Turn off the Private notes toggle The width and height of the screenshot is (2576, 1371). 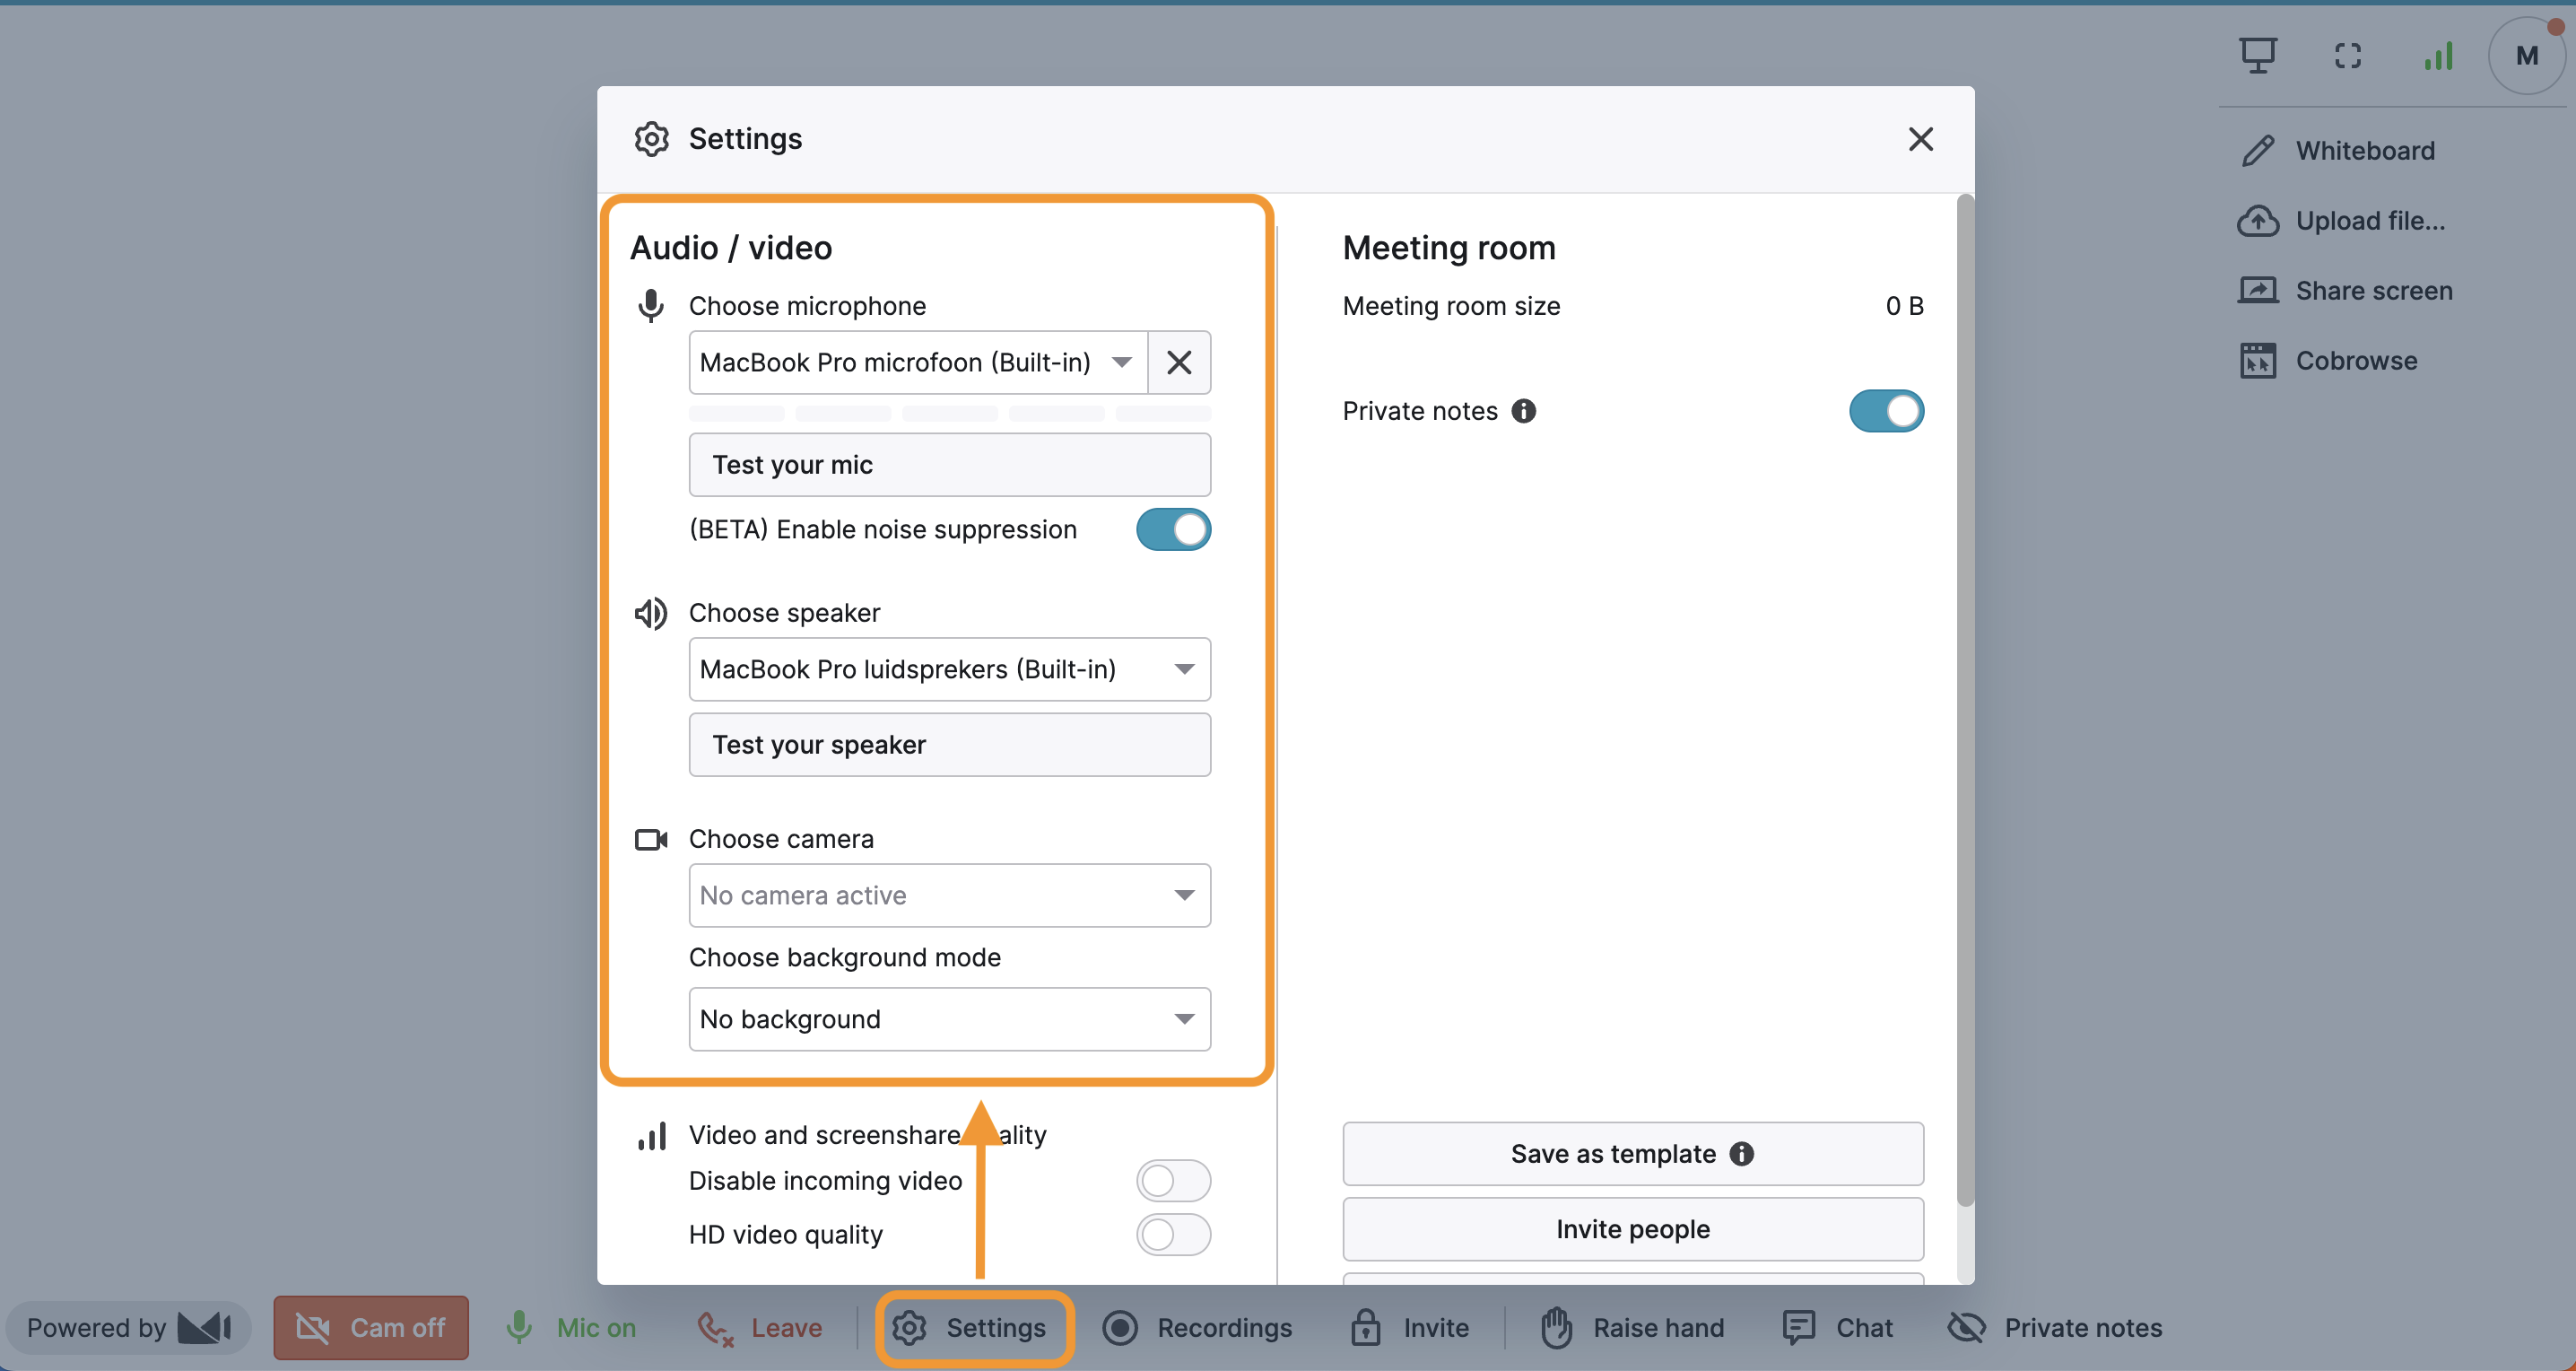[1885, 411]
